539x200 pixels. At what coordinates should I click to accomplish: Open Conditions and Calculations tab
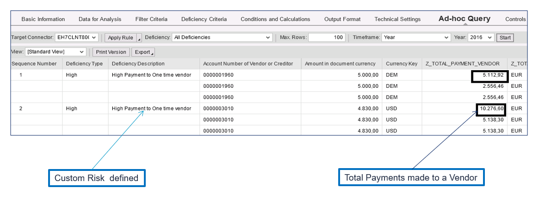tap(275, 19)
